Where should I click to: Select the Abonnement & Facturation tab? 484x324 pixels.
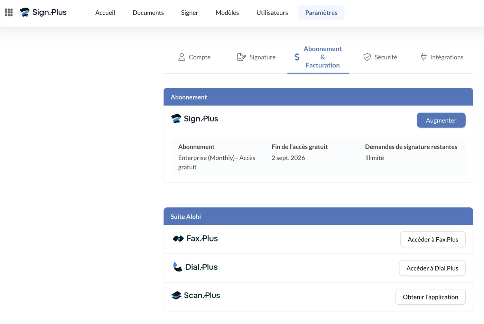point(318,57)
